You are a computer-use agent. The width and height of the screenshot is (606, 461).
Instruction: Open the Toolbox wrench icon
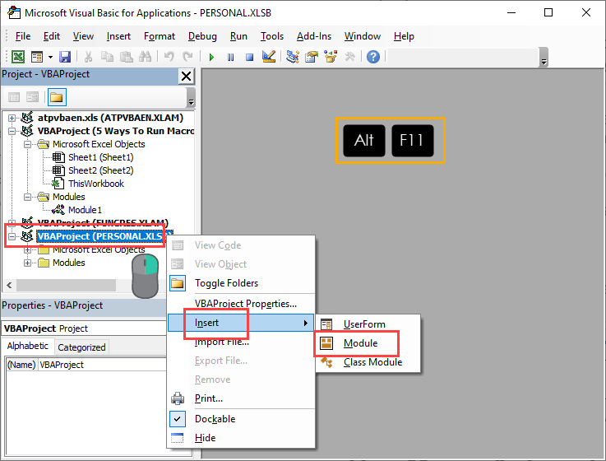click(x=349, y=57)
